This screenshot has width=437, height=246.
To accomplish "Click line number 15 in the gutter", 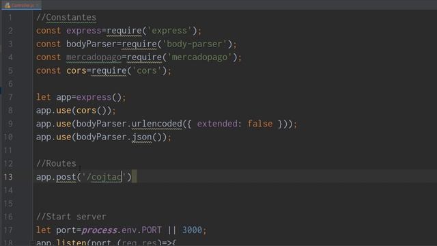I will (x=8, y=204).
